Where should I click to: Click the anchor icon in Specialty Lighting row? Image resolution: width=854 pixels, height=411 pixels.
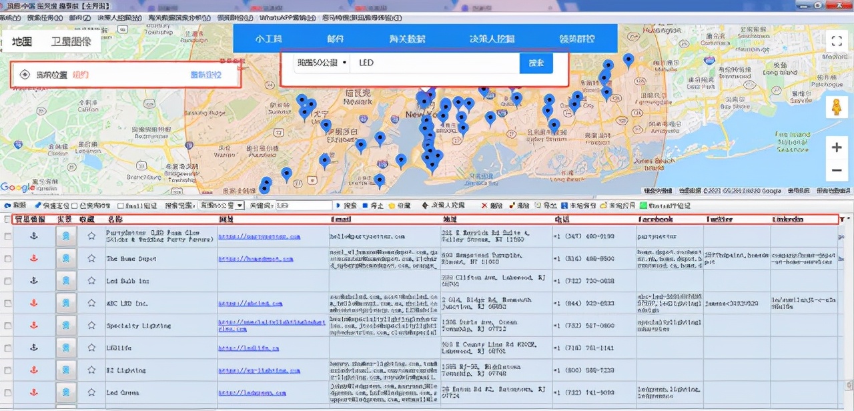click(x=34, y=326)
